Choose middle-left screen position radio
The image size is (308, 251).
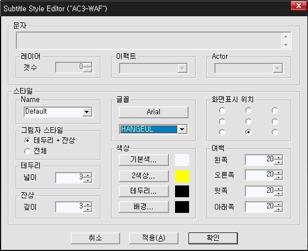click(x=222, y=122)
